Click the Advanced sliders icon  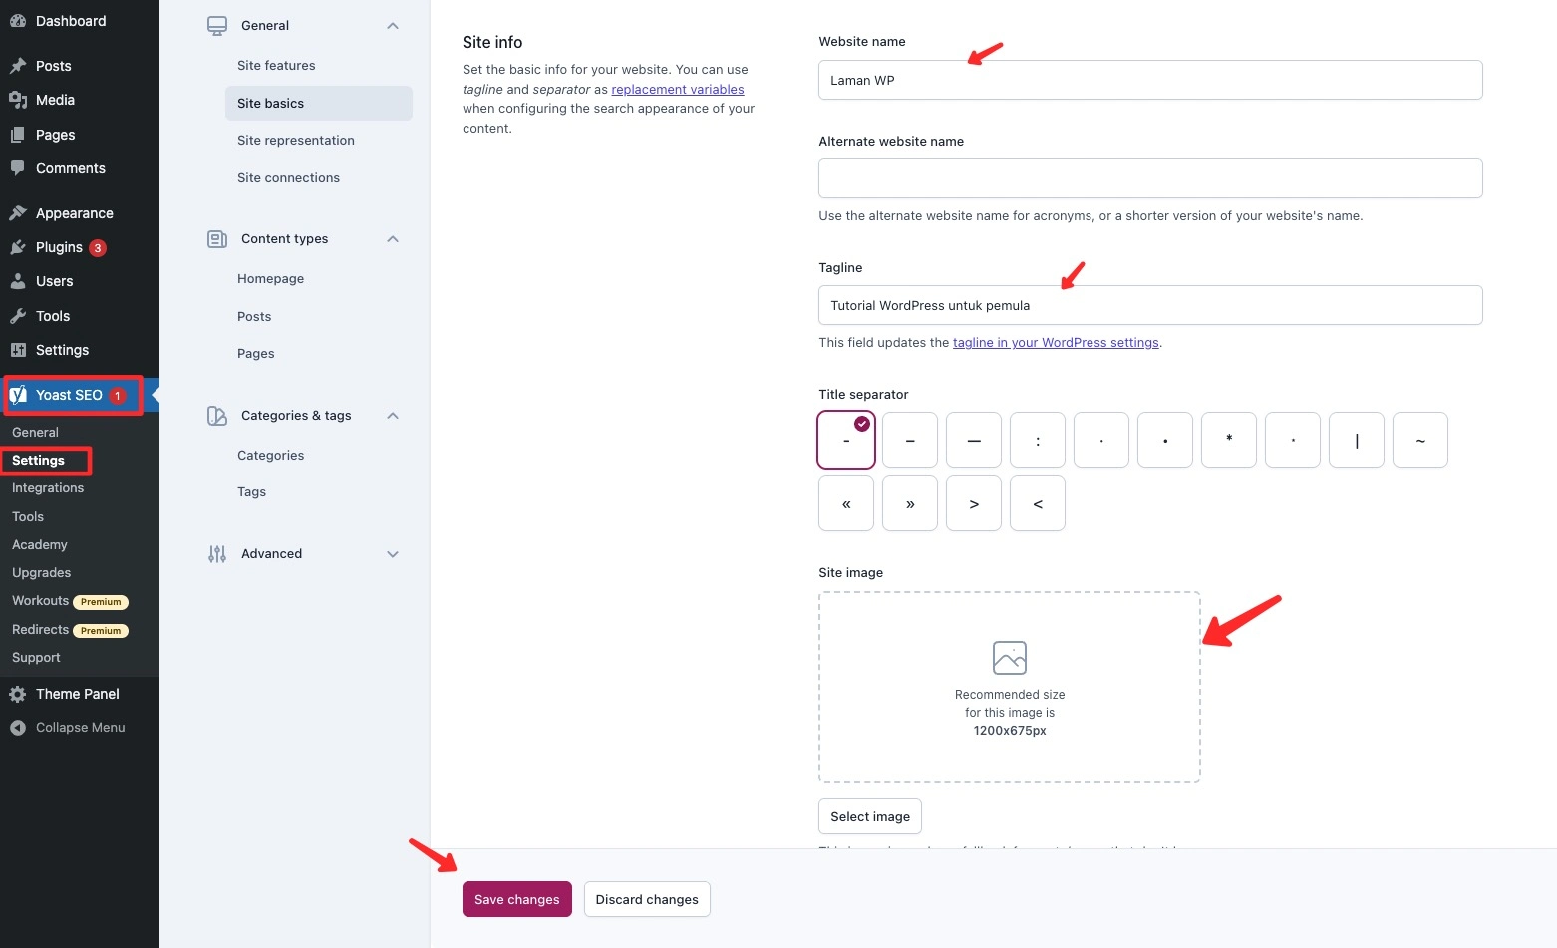pos(217,554)
